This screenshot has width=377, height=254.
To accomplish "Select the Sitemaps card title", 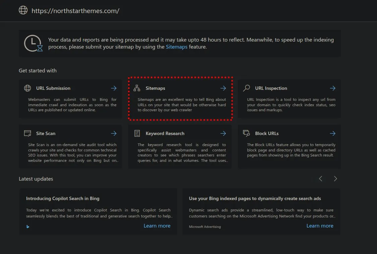I will tap(155, 88).
